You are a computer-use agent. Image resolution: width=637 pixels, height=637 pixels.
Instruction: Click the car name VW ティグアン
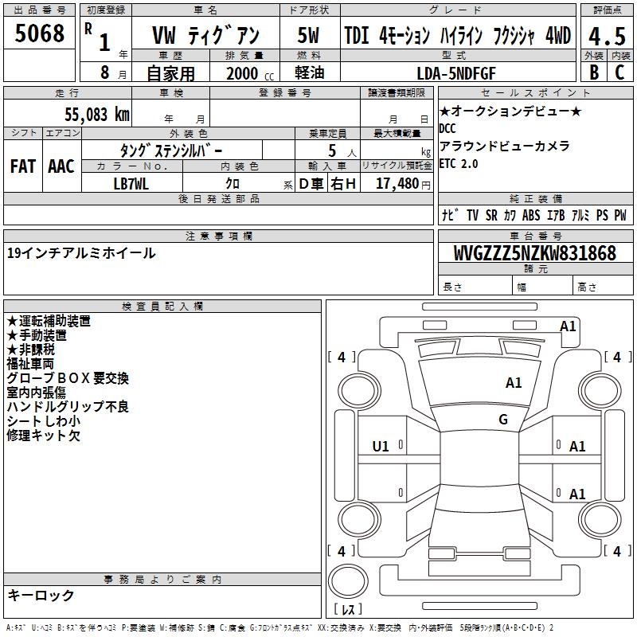click(x=205, y=35)
